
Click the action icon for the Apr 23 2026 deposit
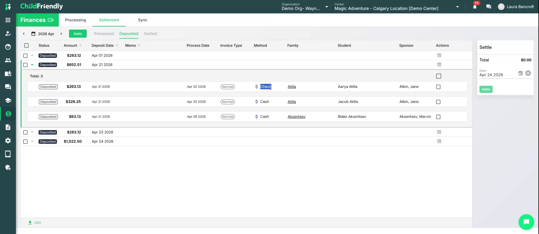pyautogui.click(x=439, y=132)
